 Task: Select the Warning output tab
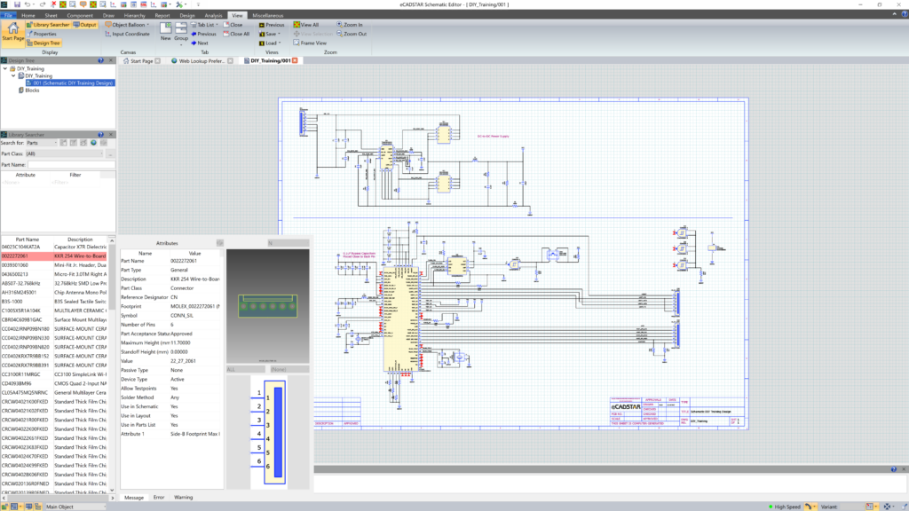[x=183, y=497]
